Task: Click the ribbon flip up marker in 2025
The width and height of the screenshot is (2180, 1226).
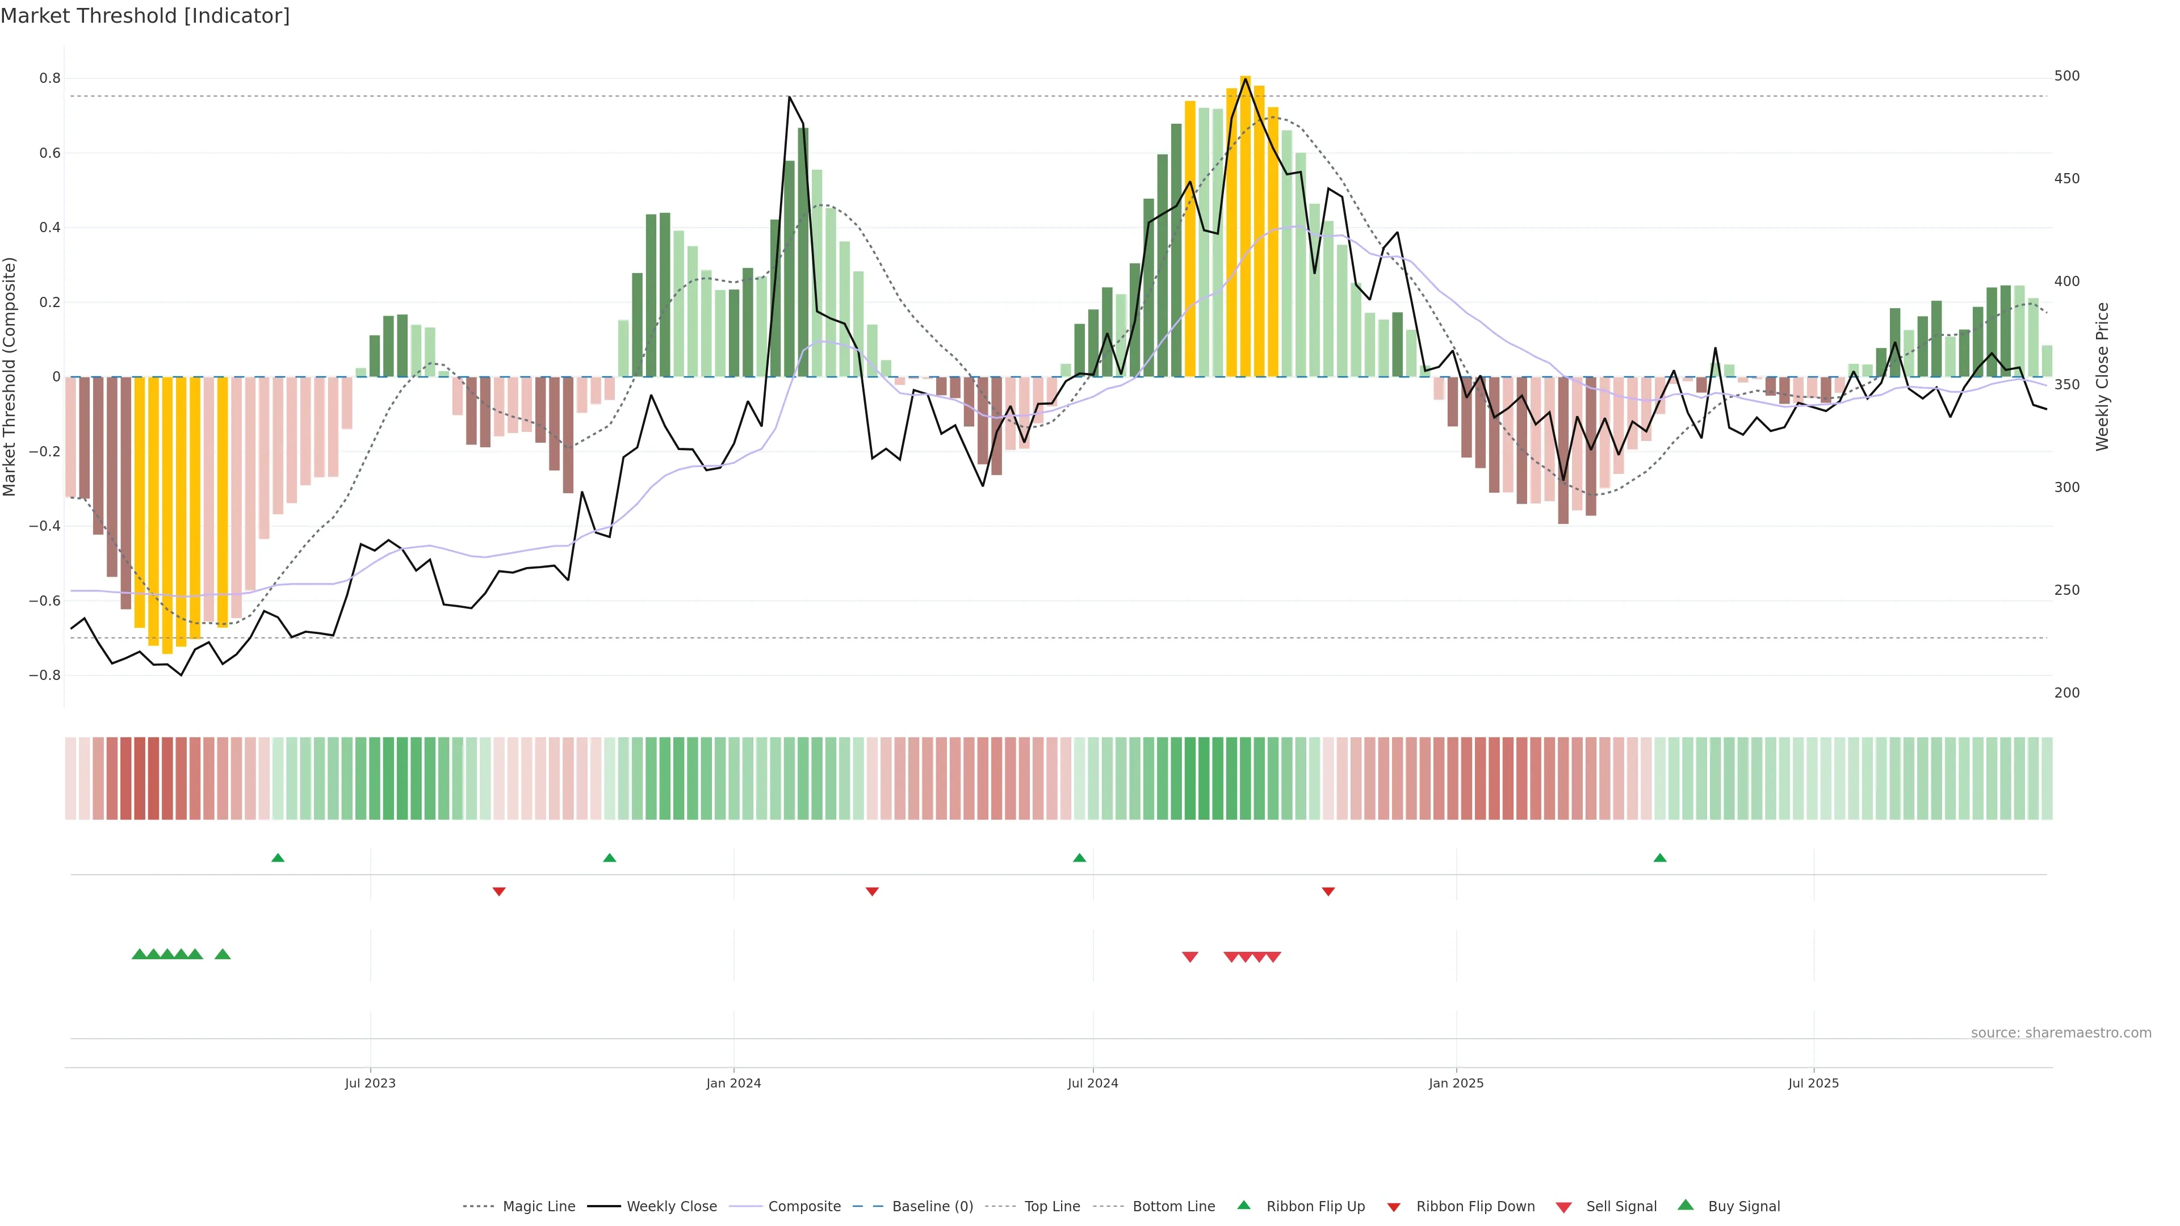Action: tap(1659, 858)
